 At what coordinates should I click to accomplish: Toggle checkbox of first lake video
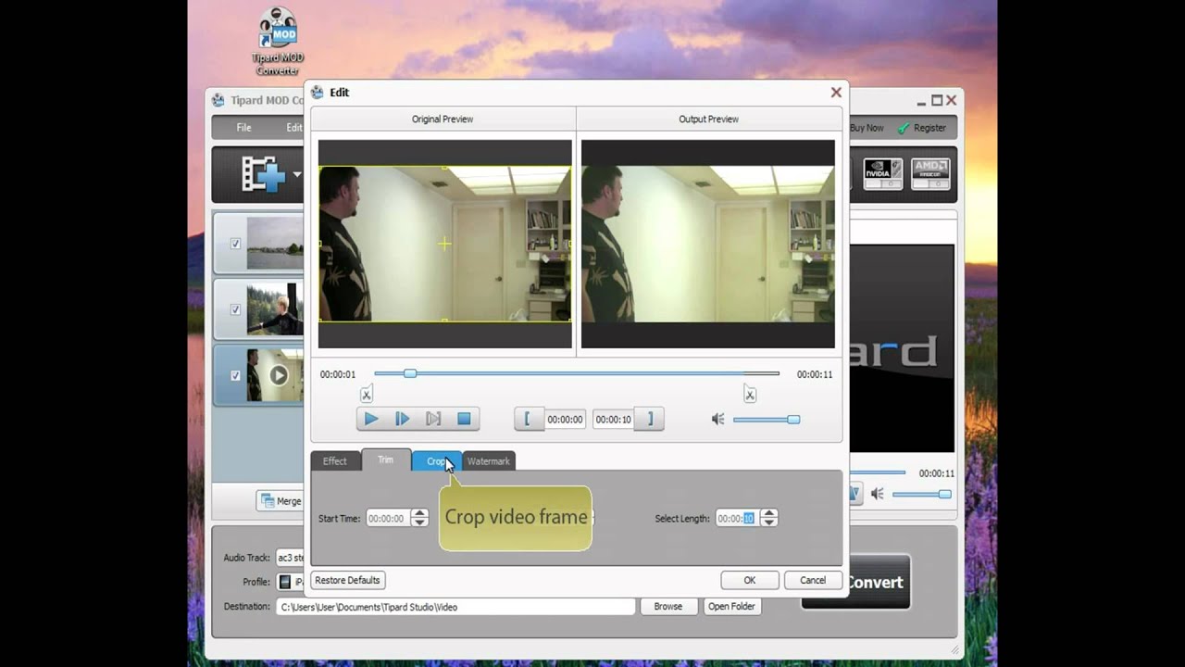coord(235,244)
